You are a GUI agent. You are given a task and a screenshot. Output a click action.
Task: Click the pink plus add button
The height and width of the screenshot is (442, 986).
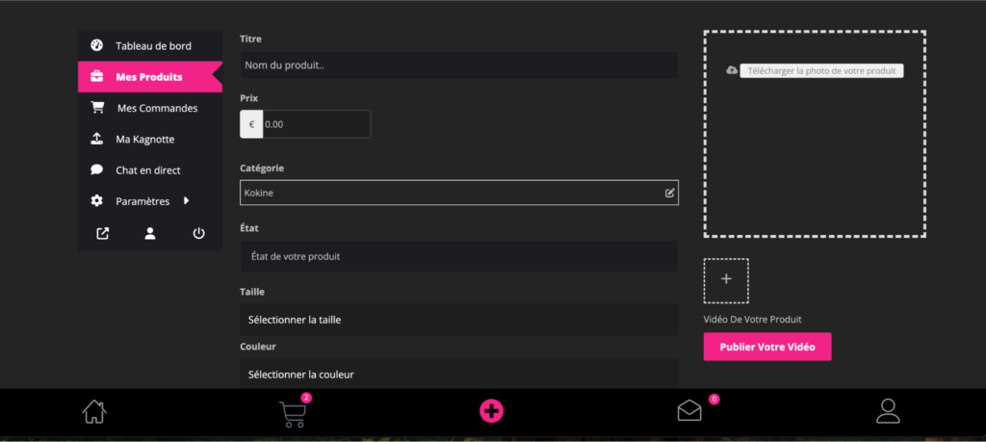point(491,411)
